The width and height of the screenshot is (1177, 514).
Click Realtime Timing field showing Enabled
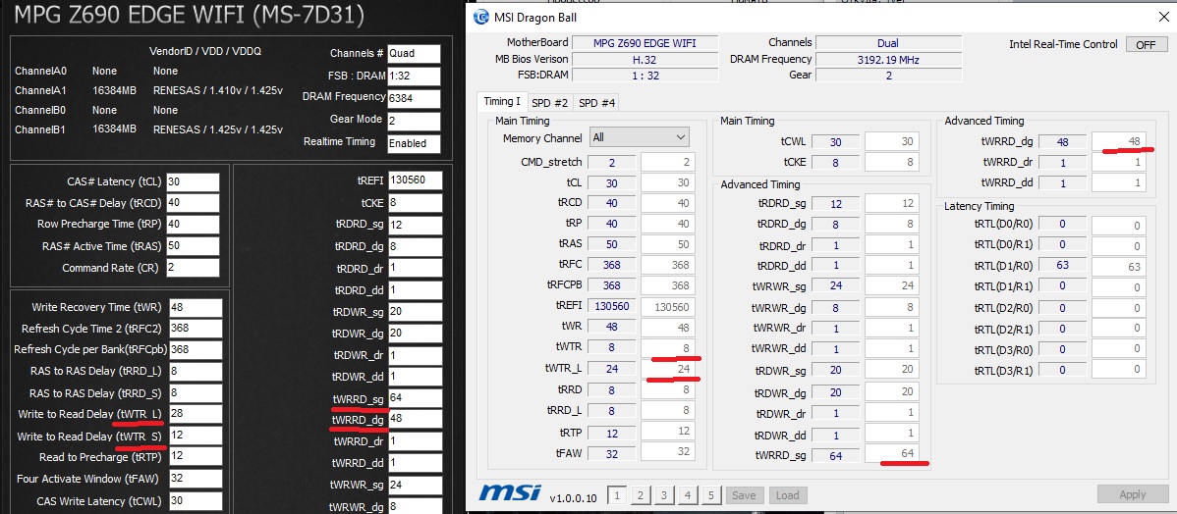pos(414,143)
